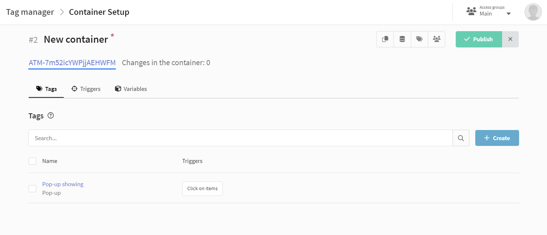
Task: Check the Pop-up showing row checkbox
Action: pos(32,188)
